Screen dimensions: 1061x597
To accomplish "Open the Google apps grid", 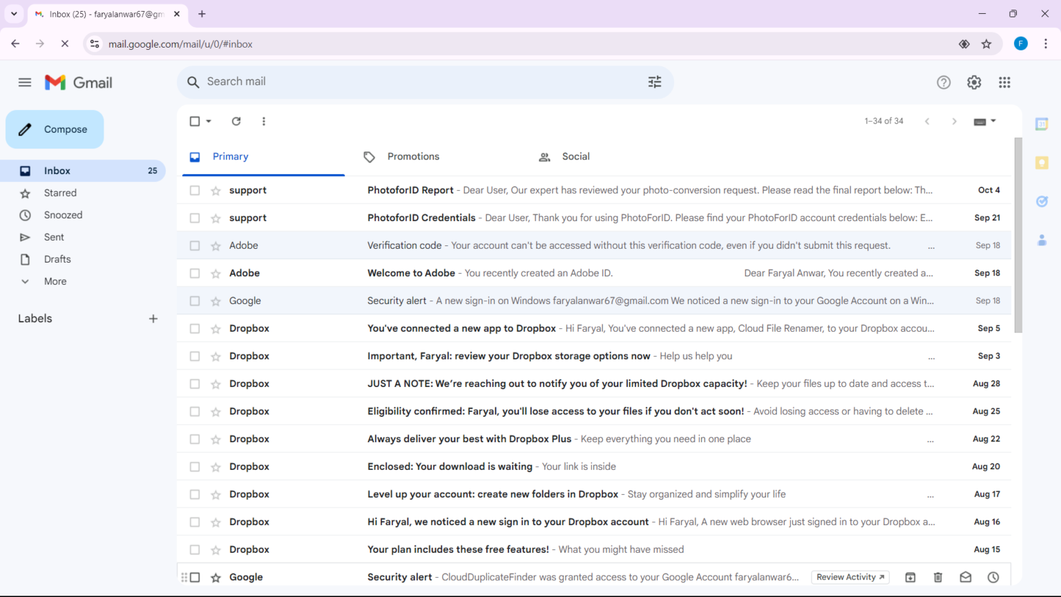I will click(x=1004, y=82).
